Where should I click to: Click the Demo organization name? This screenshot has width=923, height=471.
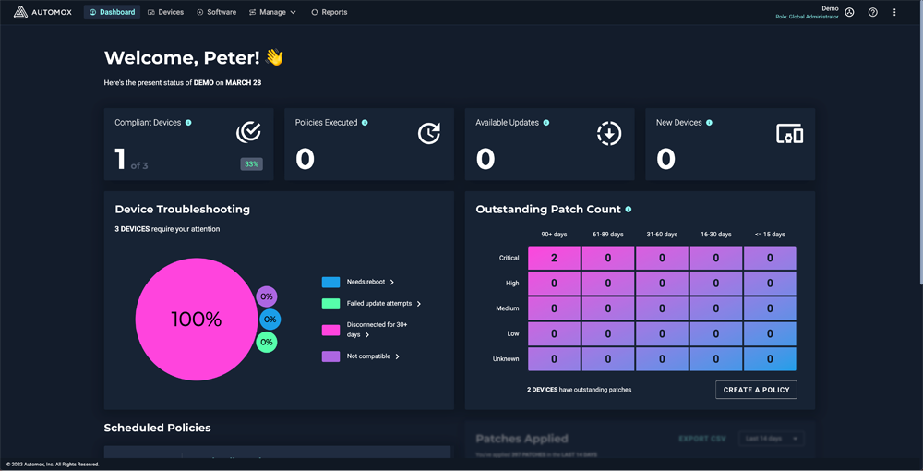pyautogui.click(x=830, y=8)
